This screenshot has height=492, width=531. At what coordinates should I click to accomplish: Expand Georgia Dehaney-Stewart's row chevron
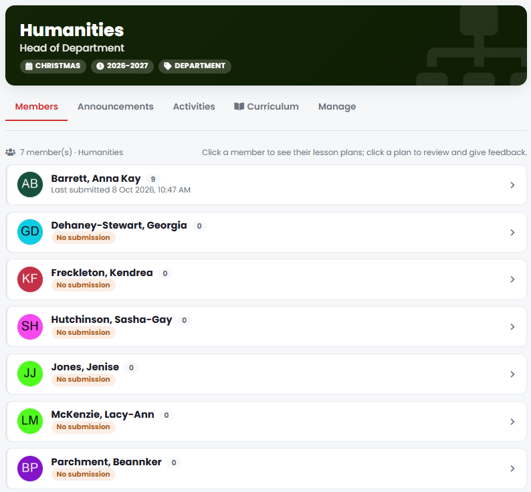(512, 232)
